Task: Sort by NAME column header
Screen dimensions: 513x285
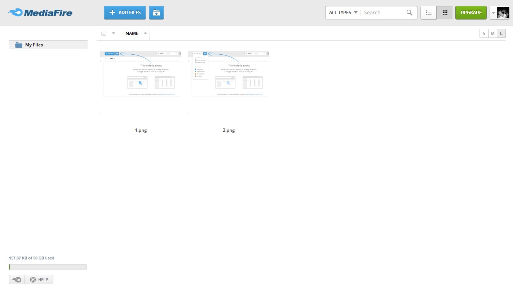Action: 132,33
